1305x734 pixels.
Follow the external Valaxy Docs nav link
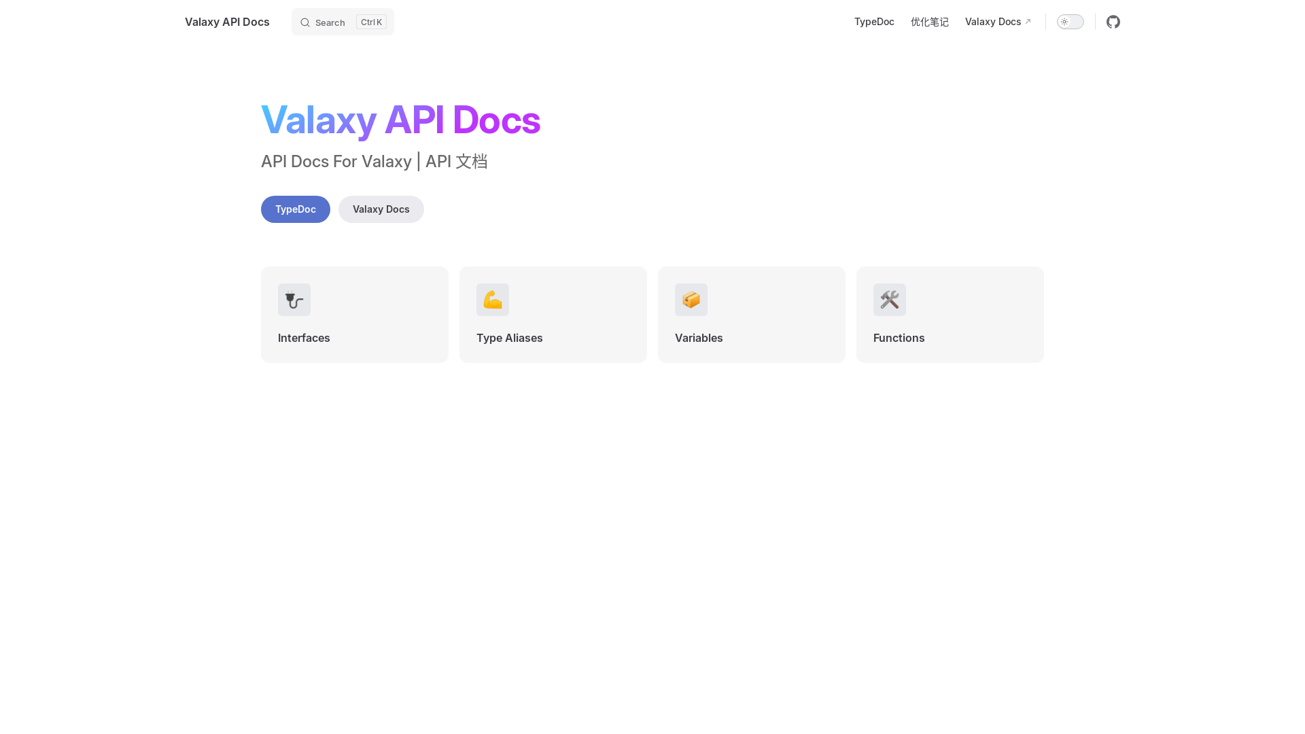[998, 22]
